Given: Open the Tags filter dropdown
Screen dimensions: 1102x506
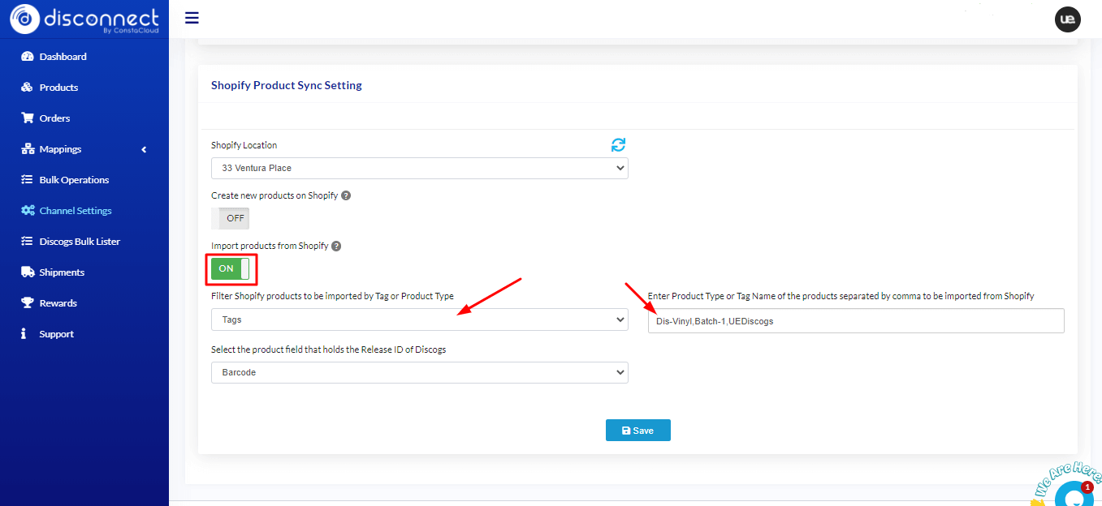Looking at the screenshot, I should 420,319.
